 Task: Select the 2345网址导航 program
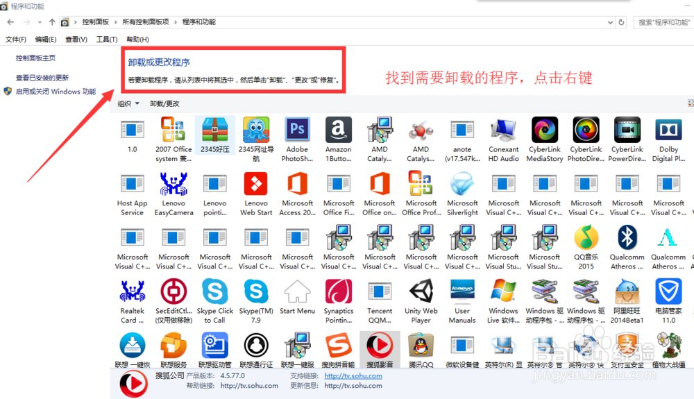(x=256, y=139)
